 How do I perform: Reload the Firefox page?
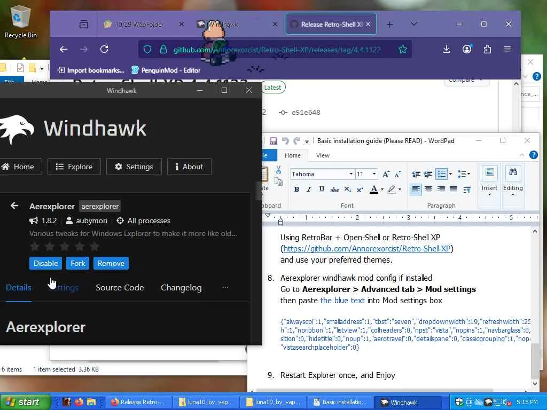(x=104, y=49)
